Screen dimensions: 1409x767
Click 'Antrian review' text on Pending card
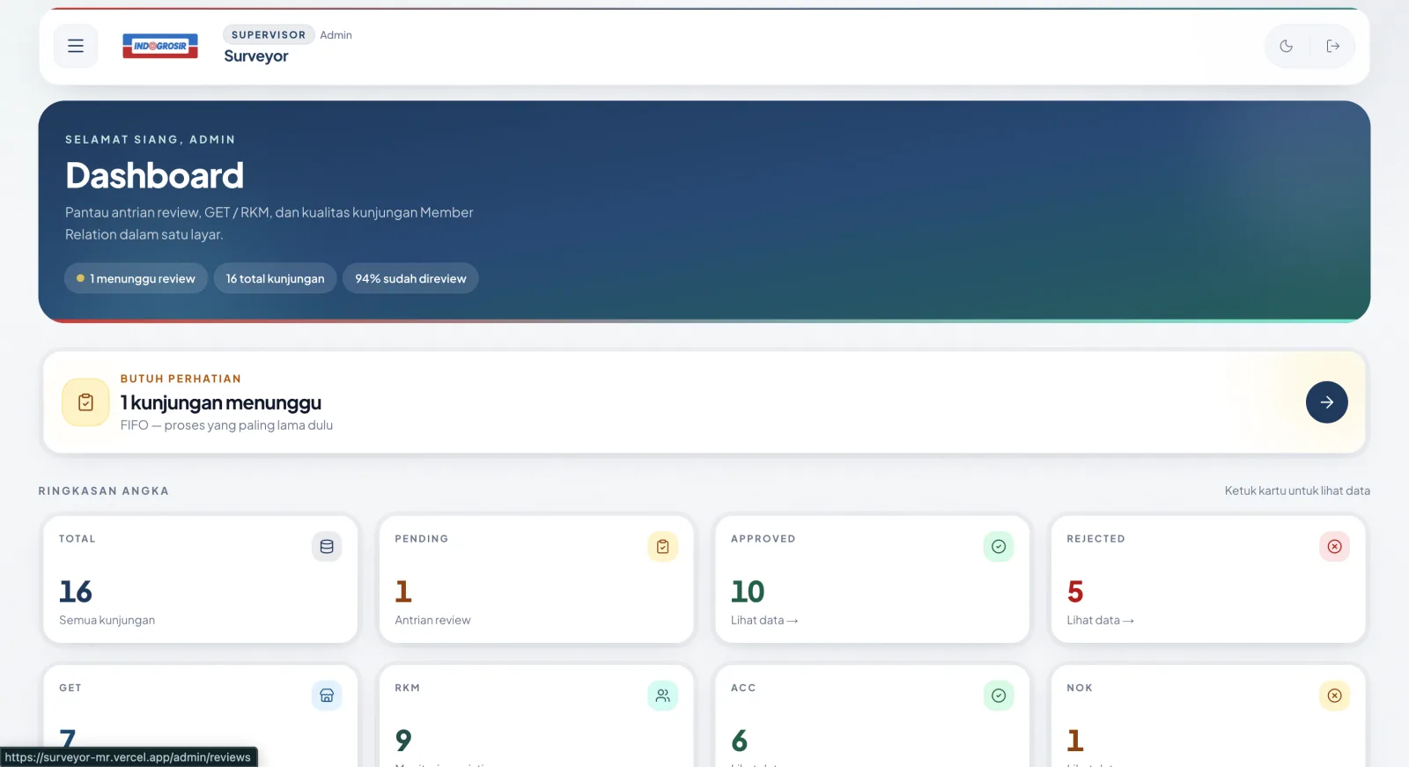tap(432, 620)
